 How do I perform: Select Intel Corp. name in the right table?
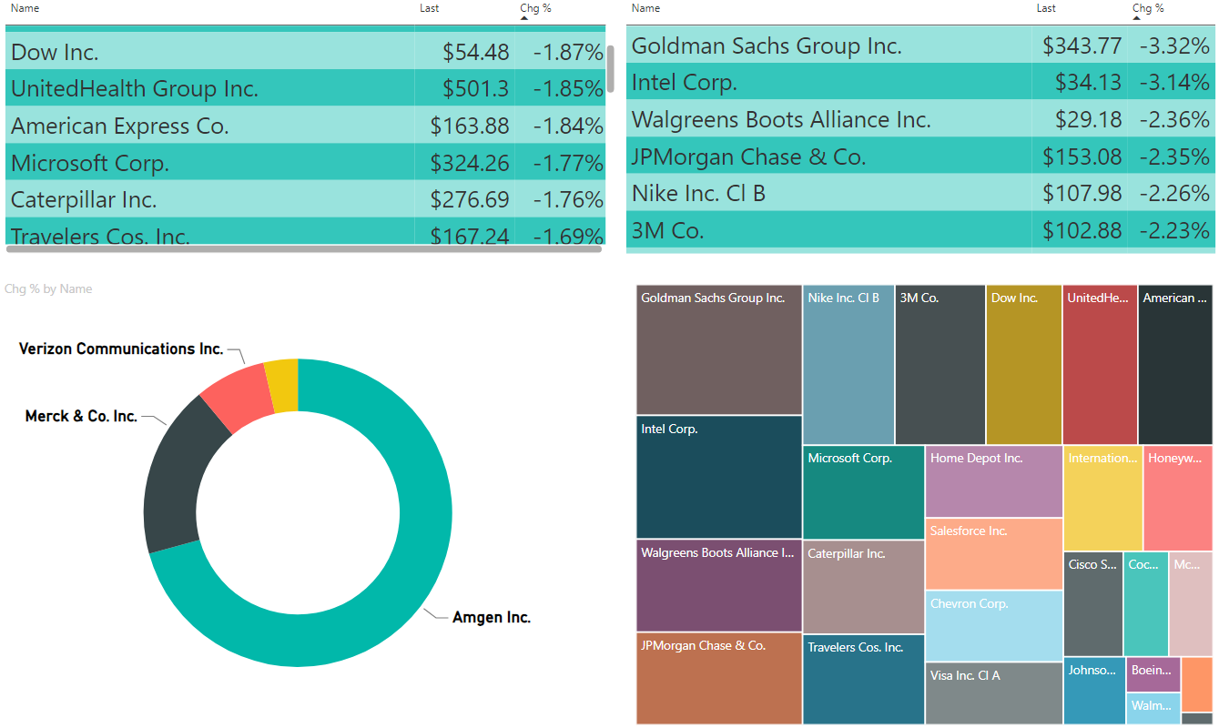(685, 83)
